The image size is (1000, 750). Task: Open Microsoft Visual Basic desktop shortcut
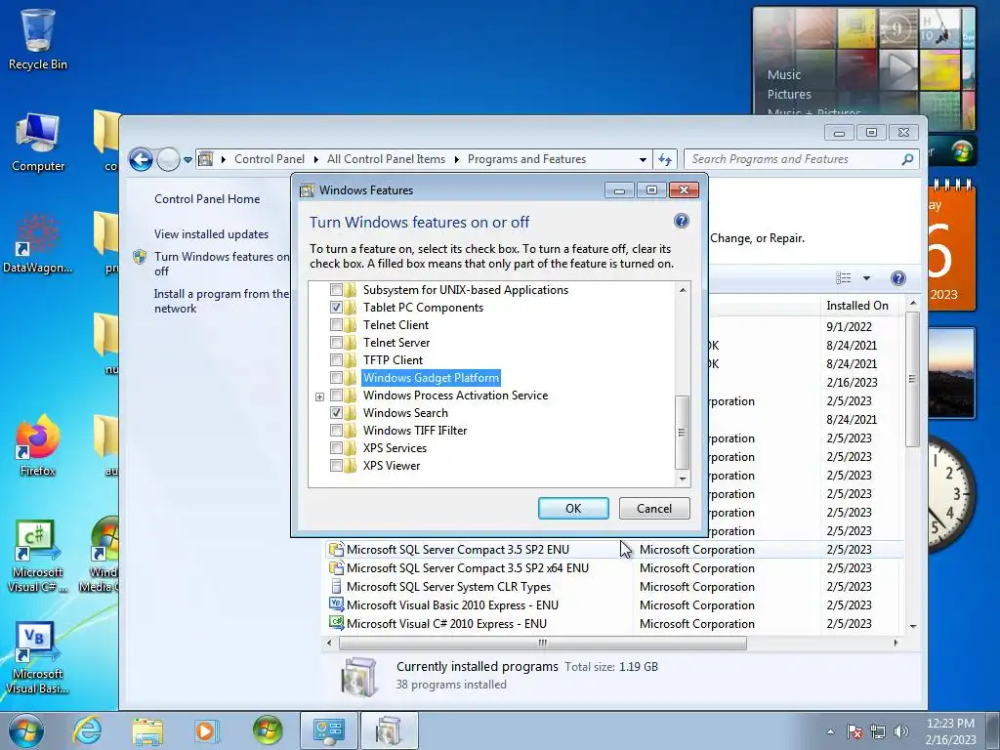point(38,658)
